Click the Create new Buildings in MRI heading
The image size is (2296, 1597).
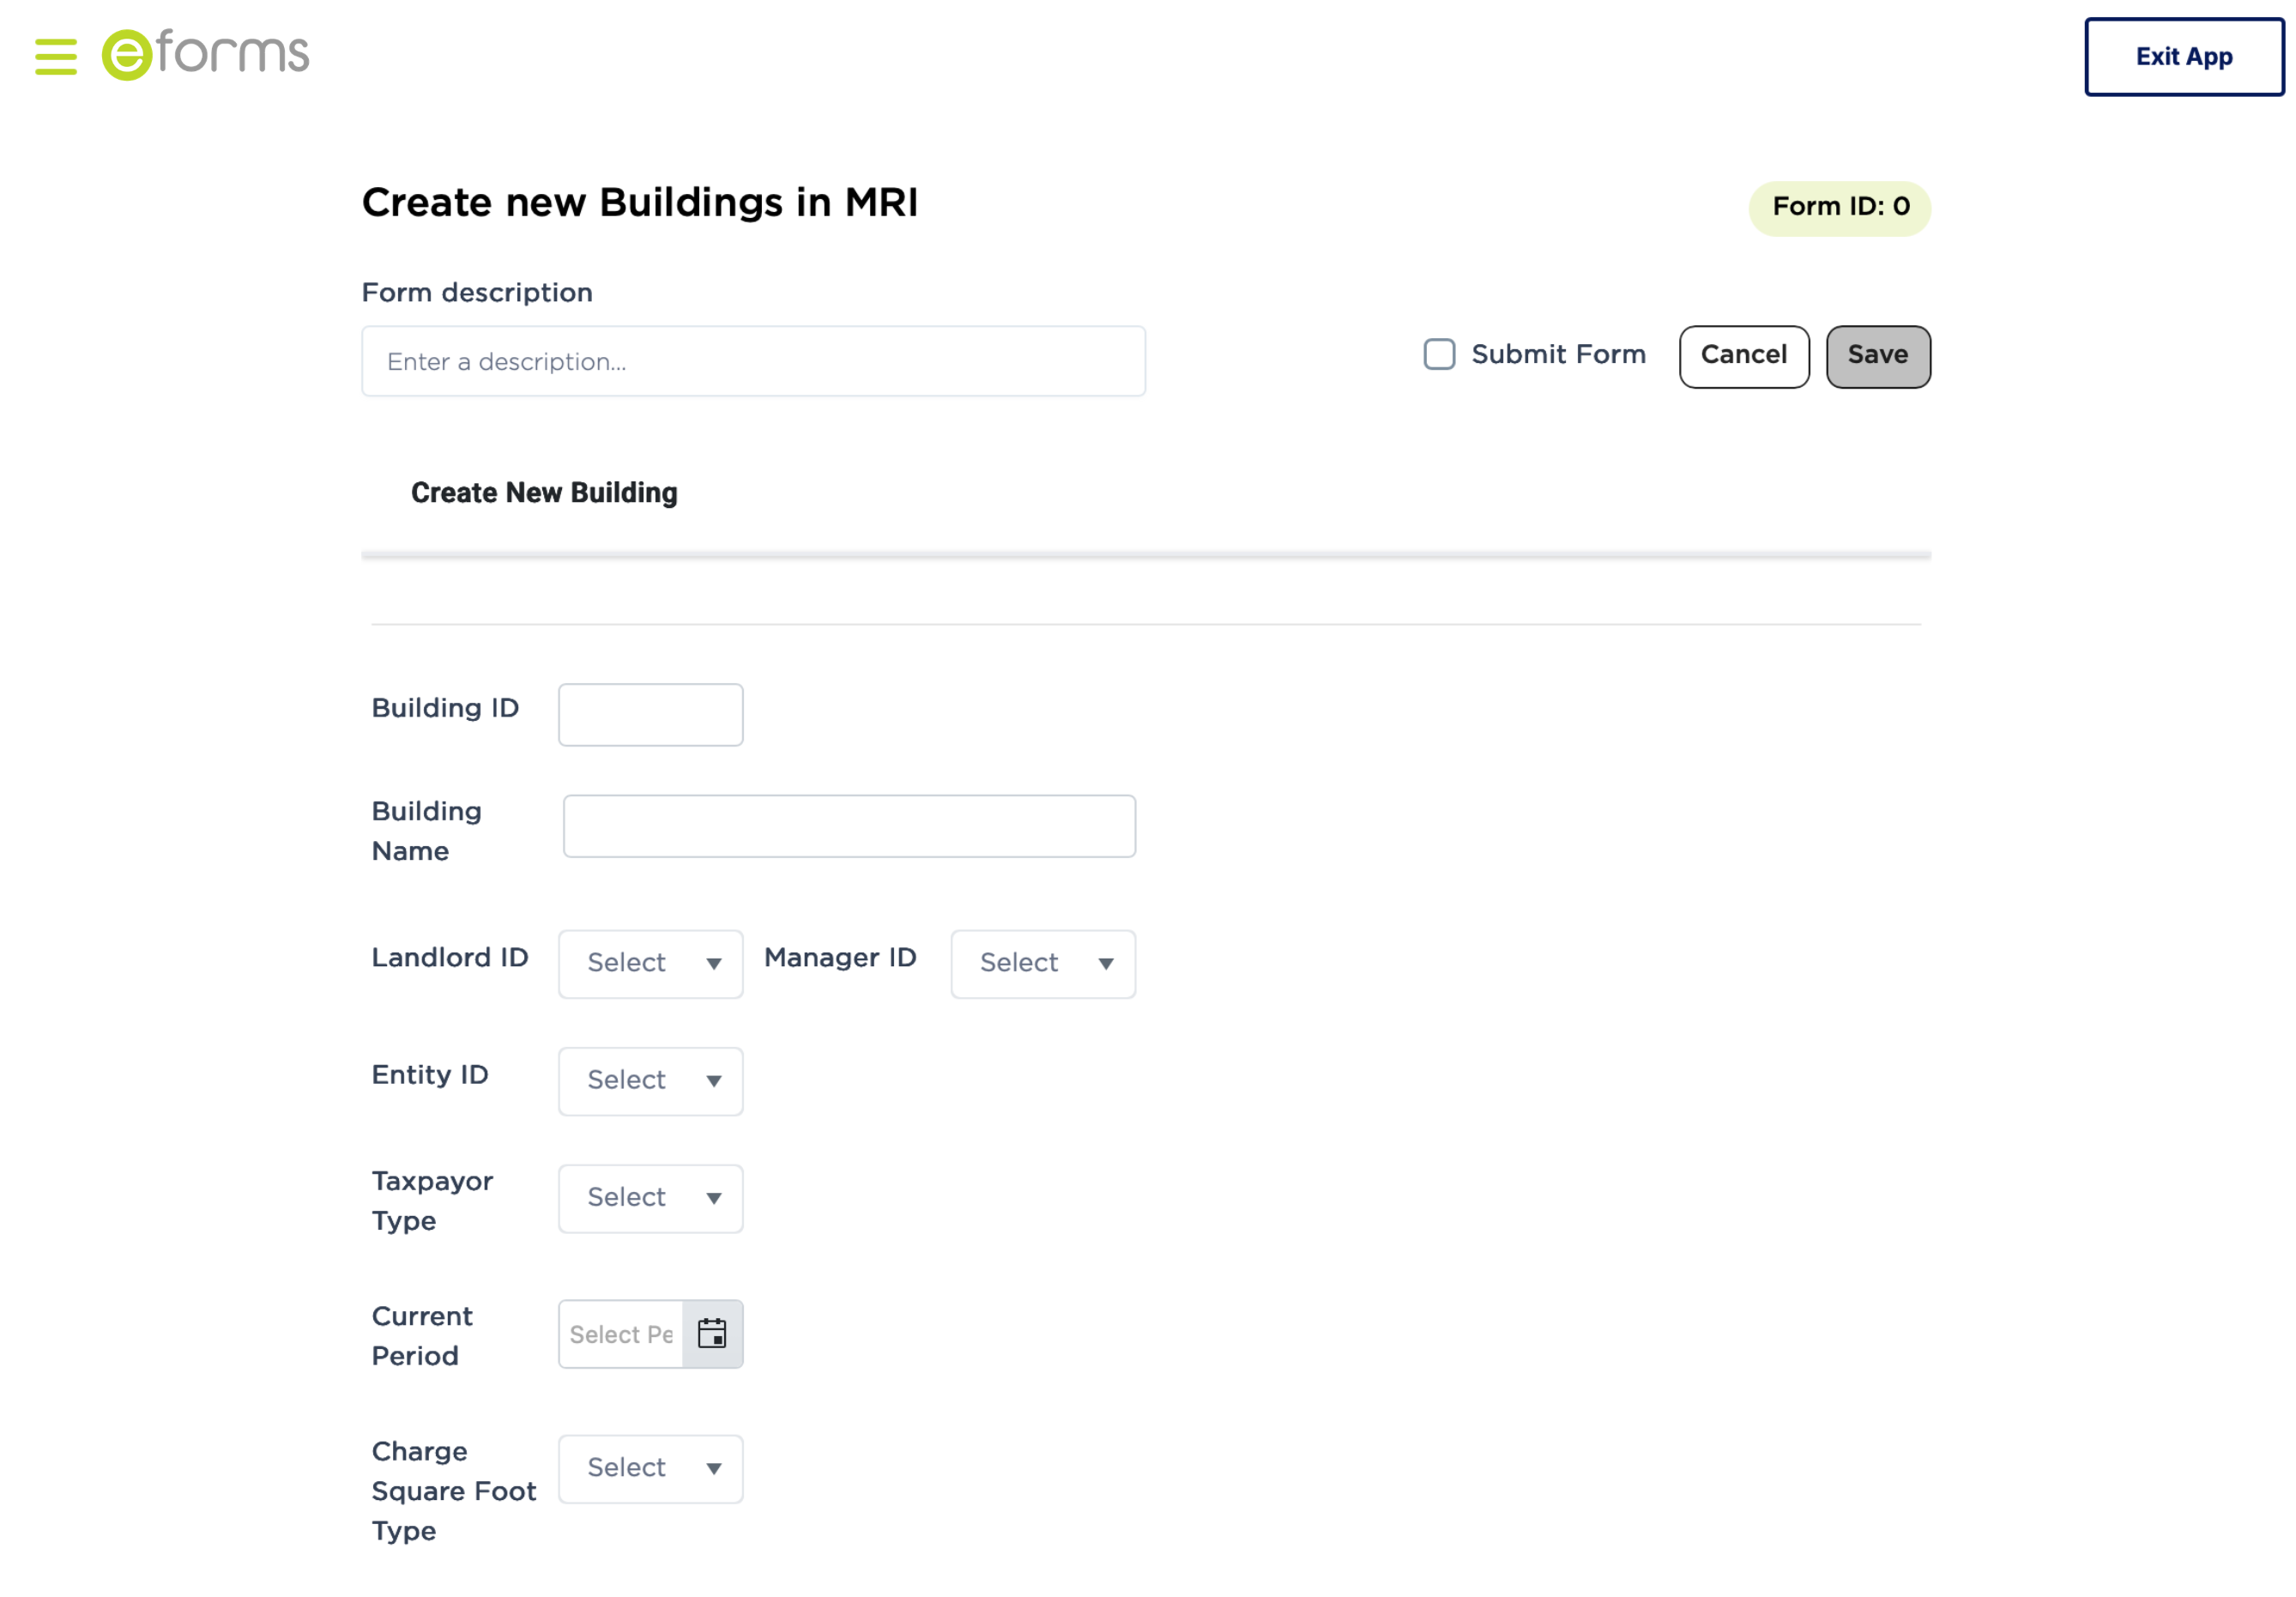coord(641,202)
